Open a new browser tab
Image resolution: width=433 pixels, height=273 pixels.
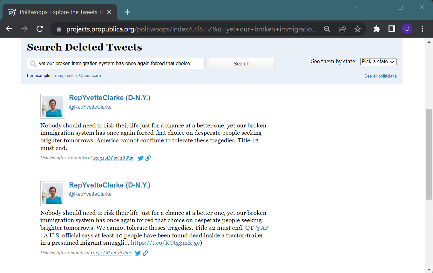127,12
